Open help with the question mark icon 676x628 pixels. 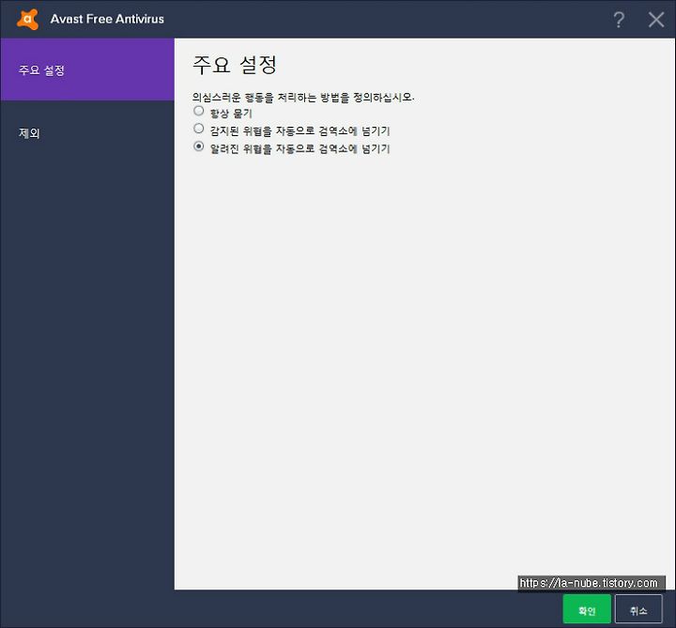click(619, 20)
